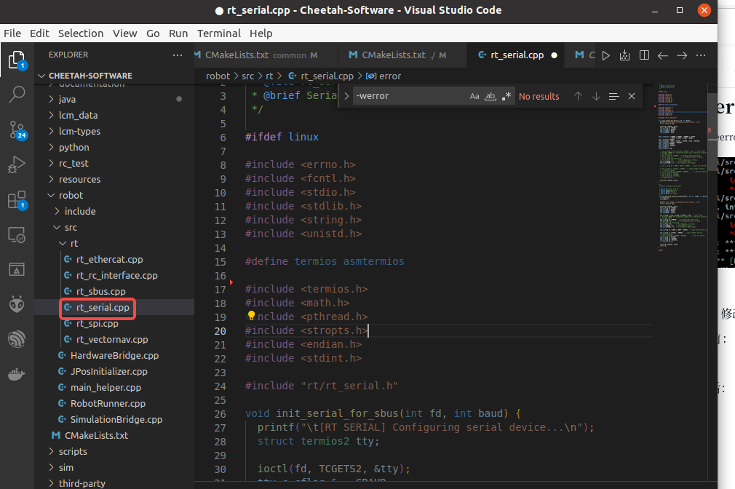Viewport: 735px width, 489px height.
Task: Open the Go menu
Action: [x=153, y=33]
